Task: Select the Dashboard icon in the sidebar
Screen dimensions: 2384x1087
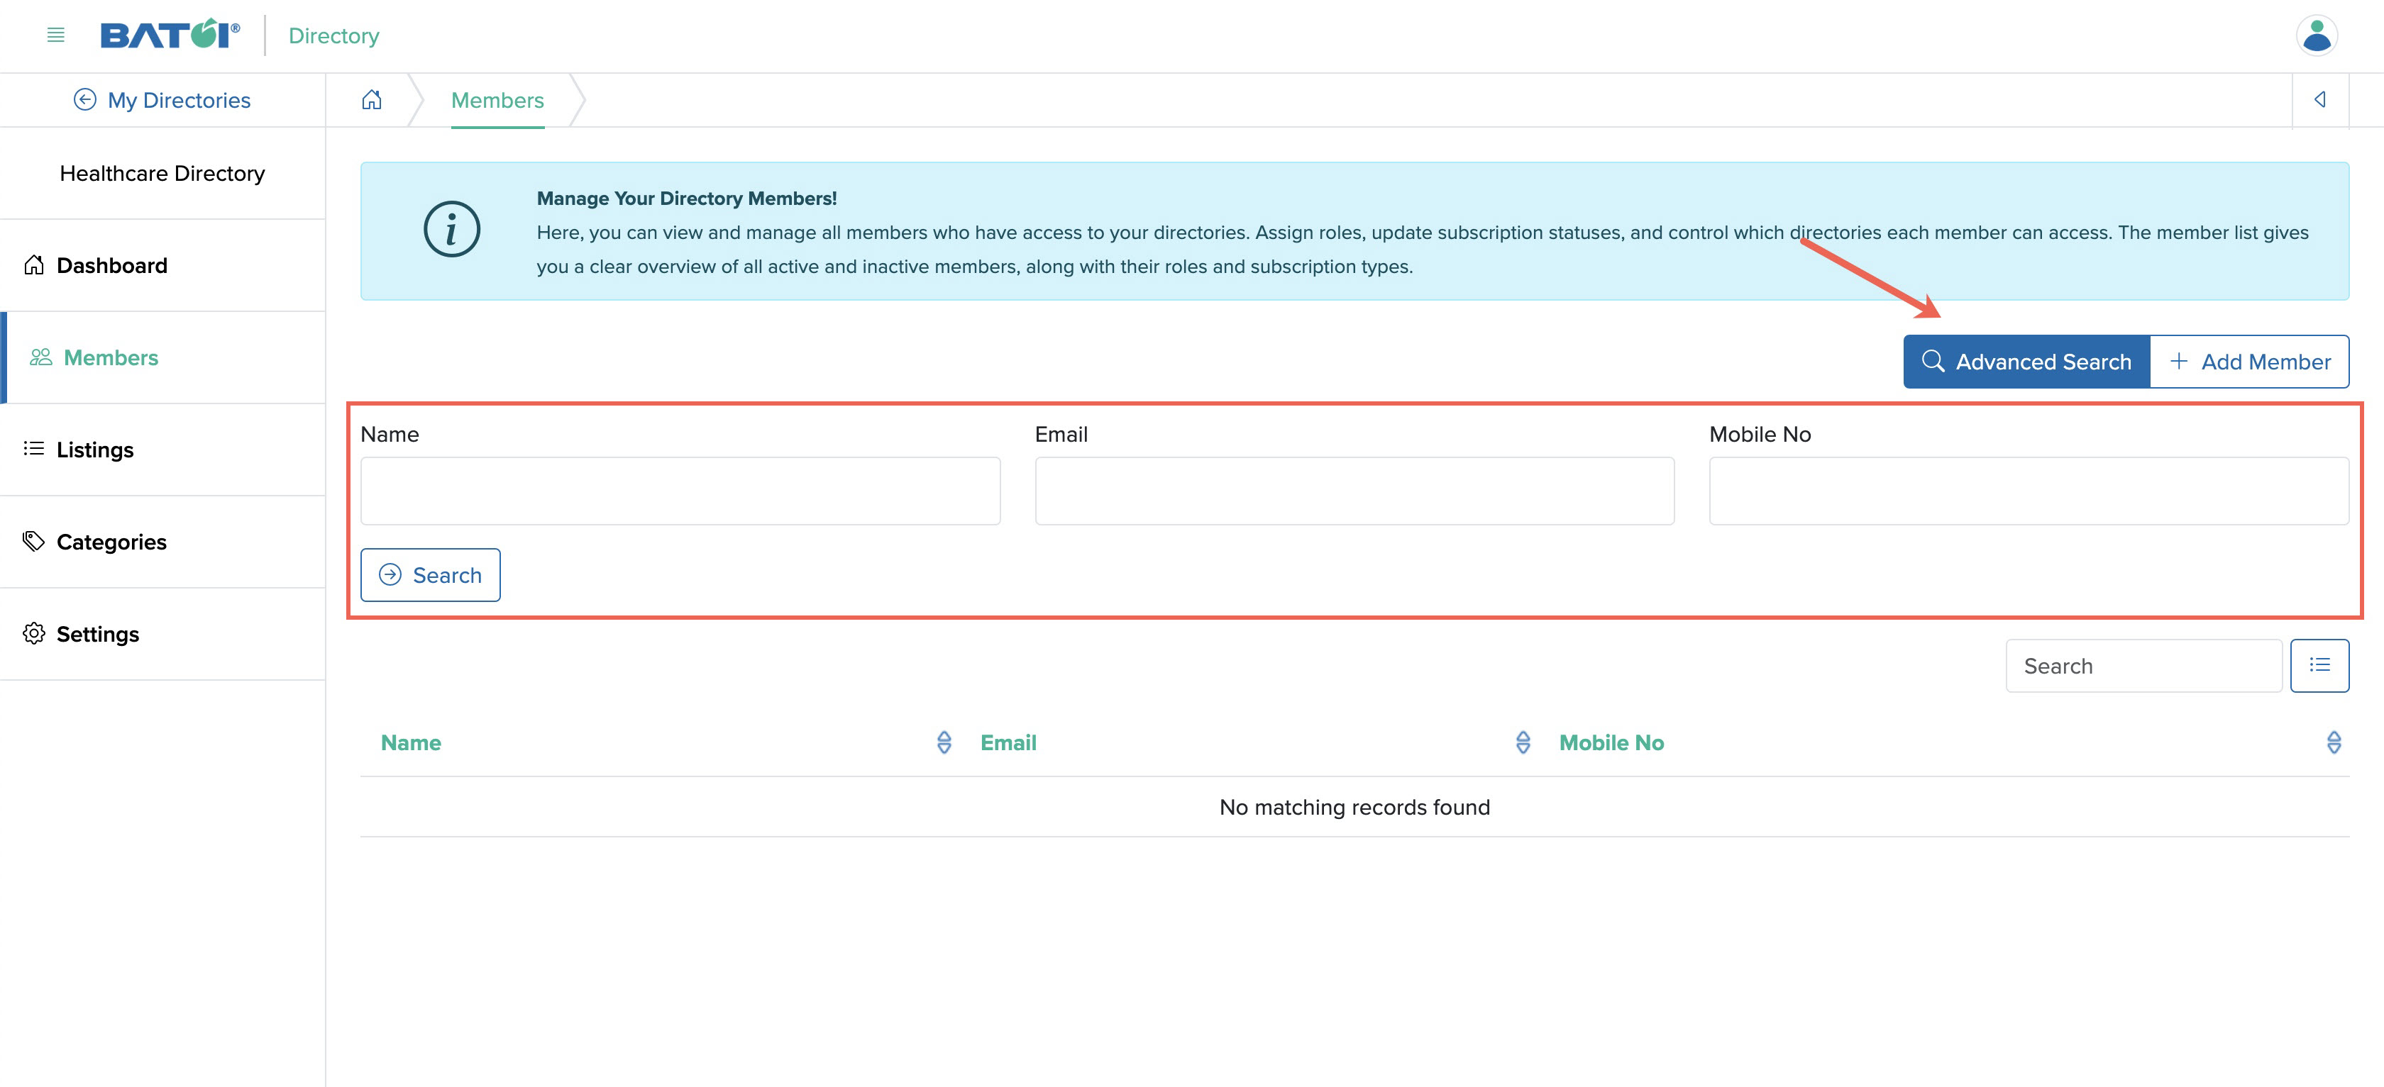Action: [x=34, y=265]
